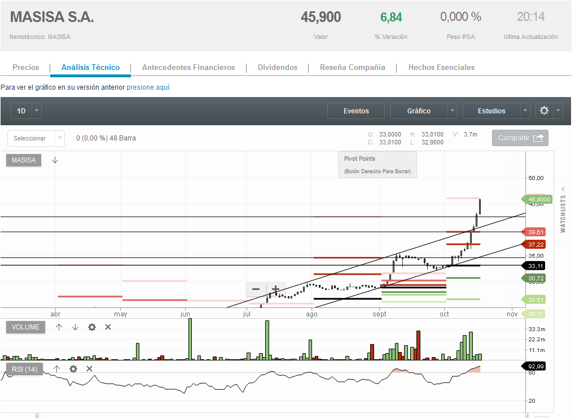
Task: Follow the 'presione aquí' link
Action: click(x=148, y=87)
